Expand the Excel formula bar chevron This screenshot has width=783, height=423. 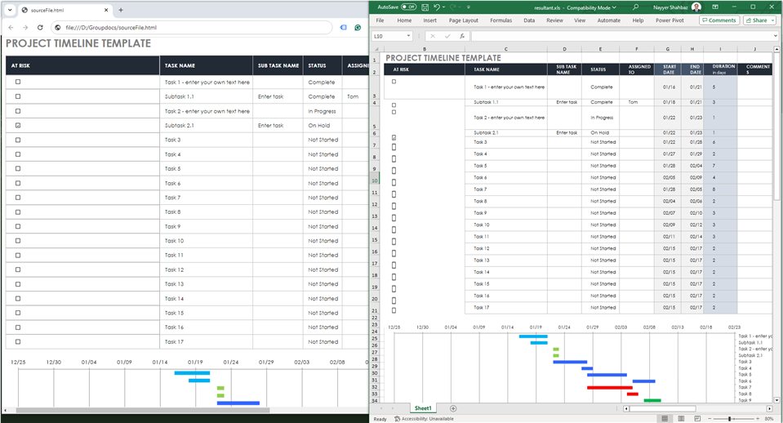click(776, 36)
